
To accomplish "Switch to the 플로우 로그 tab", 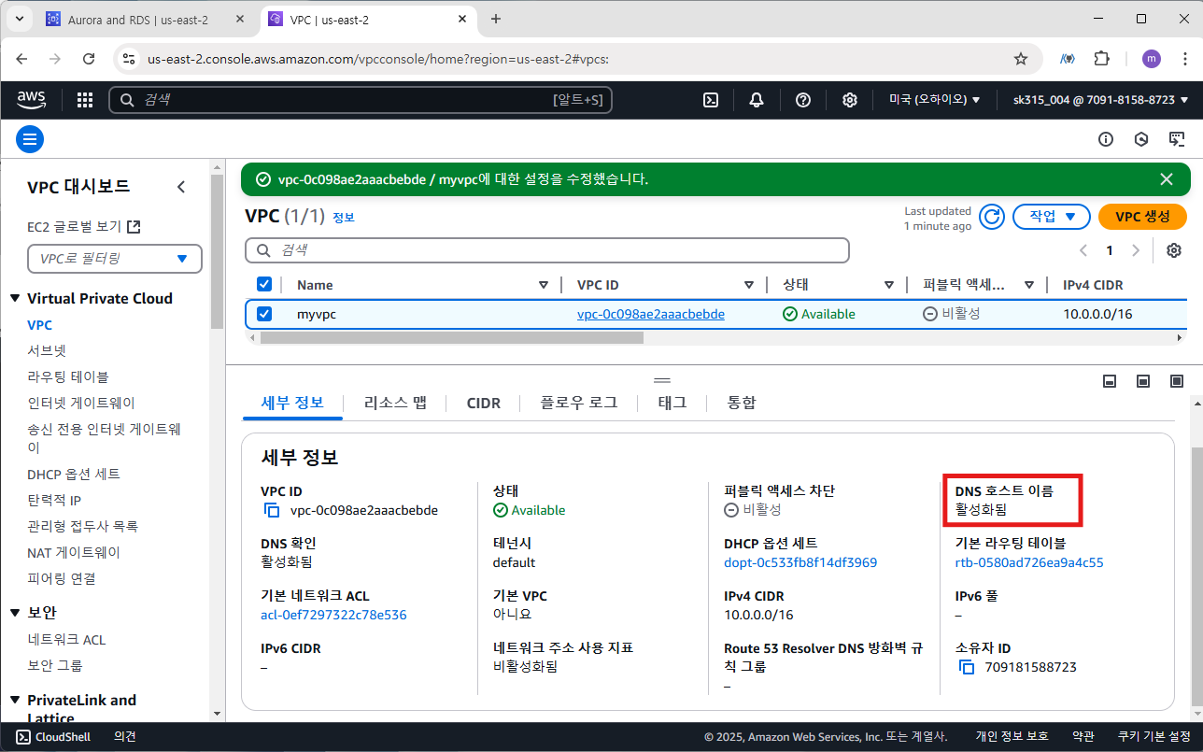I will tap(579, 403).
